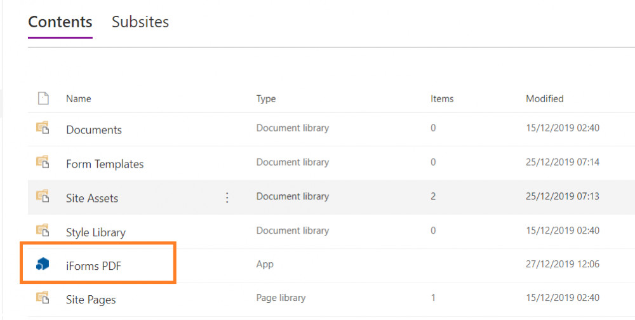Open the Site Assets library

(92, 198)
